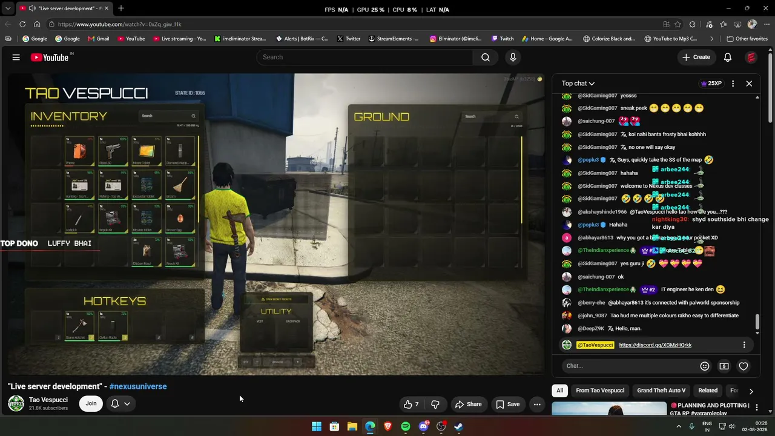Screen dimensions: 775x436
Task: Click the live chat scrollbar thumb
Action: [x=757, y=322]
